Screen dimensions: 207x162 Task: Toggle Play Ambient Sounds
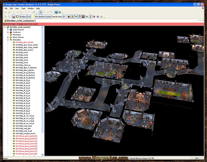[43, 17]
